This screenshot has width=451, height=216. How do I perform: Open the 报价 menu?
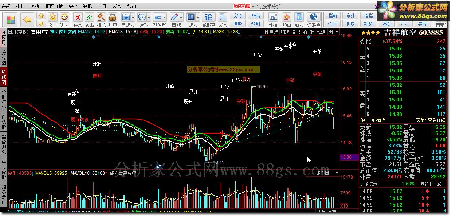(x=21, y=6)
